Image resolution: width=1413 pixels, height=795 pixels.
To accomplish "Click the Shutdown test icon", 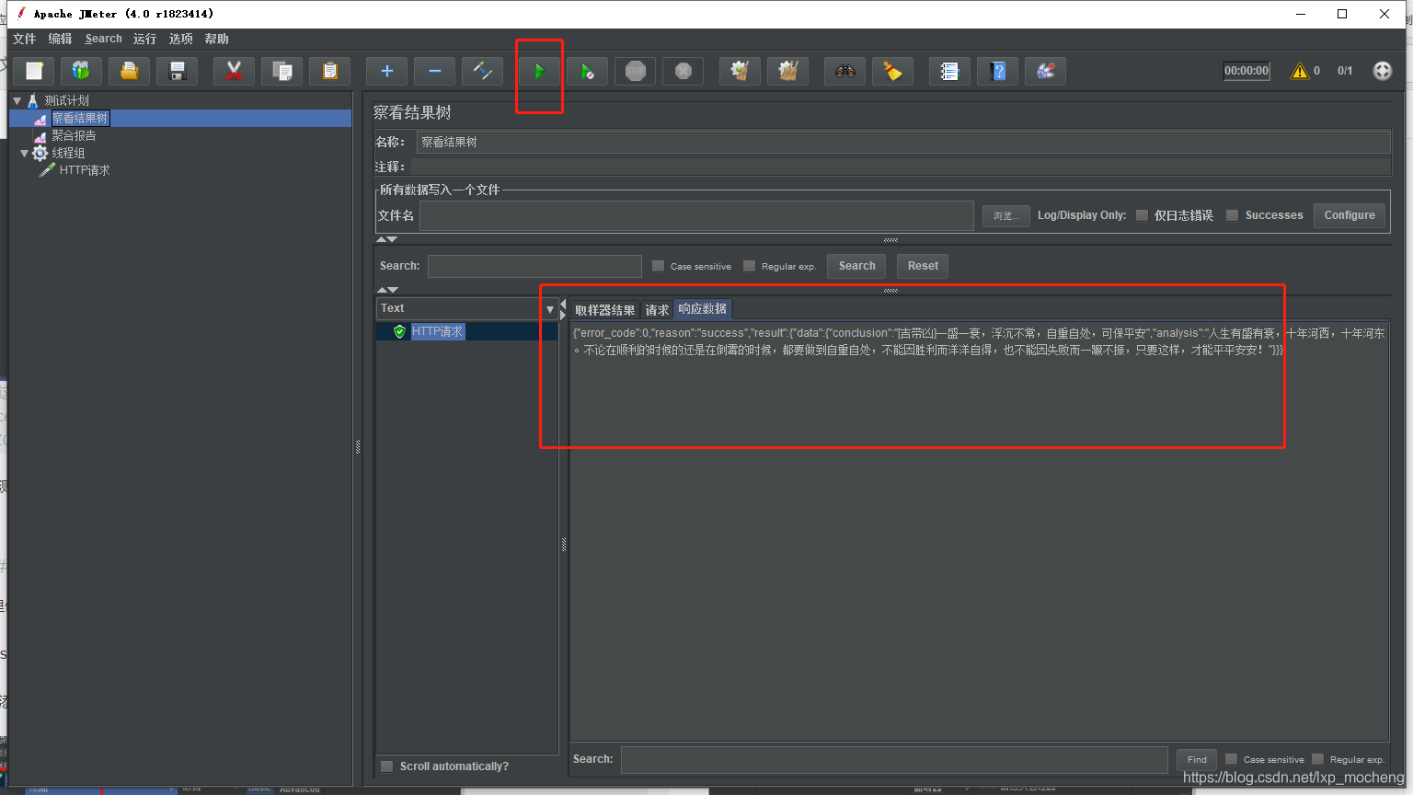I will pyautogui.click(x=683, y=71).
